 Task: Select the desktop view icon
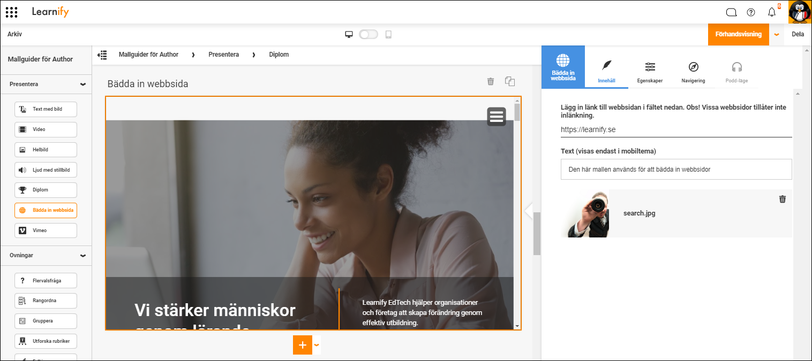coord(349,34)
